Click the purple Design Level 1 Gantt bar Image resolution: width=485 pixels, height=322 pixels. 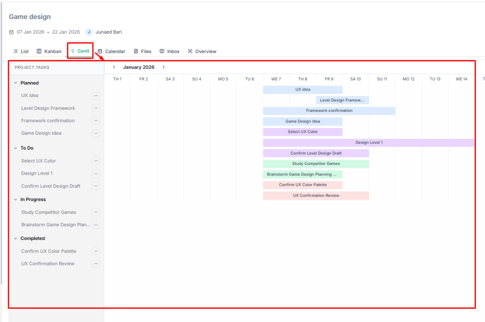[368, 143]
